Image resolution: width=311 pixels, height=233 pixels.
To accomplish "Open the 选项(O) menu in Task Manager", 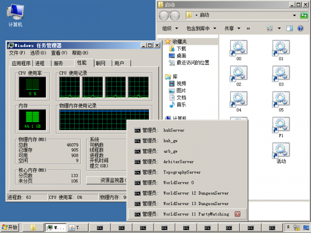I will point(38,53).
